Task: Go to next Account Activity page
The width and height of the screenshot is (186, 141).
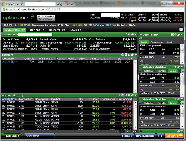Action: pyautogui.click(x=134, y=131)
